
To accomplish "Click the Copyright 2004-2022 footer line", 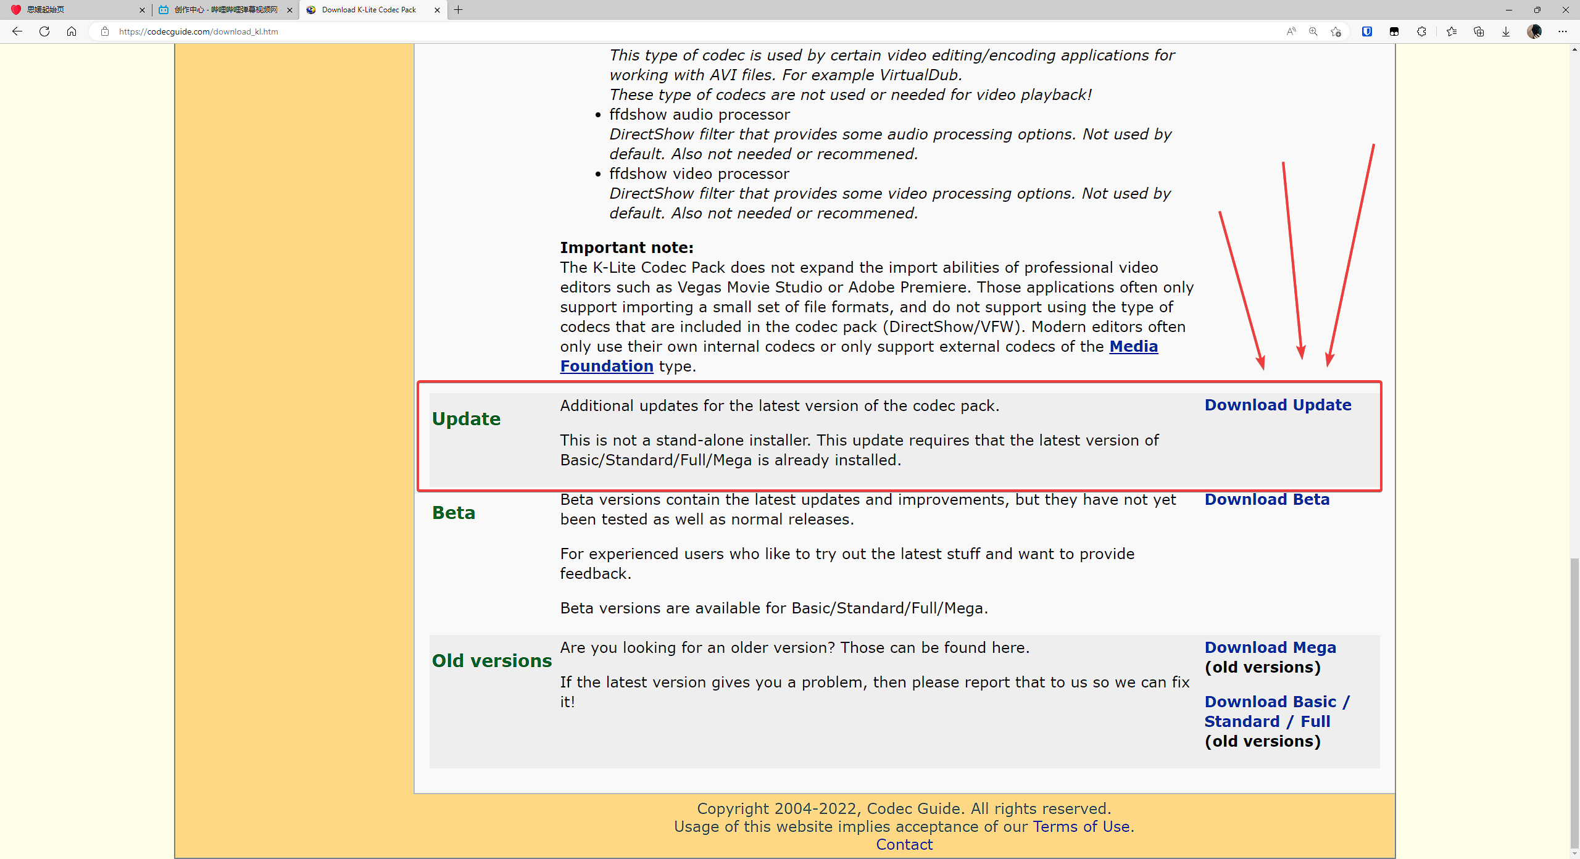I will pyautogui.click(x=904, y=808).
